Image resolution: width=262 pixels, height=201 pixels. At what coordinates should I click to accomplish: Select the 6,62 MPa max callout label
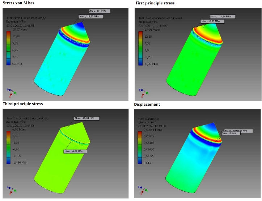coord(75,151)
